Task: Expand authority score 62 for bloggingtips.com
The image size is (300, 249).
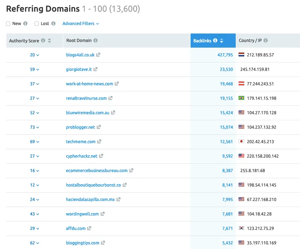Action: 35,243
